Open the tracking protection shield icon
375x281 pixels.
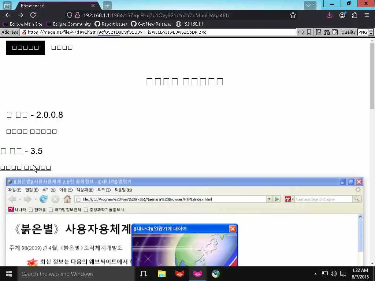pyautogui.click(x=69, y=15)
